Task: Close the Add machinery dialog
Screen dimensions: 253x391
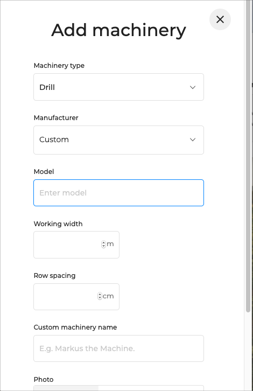Action: (220, 19)
